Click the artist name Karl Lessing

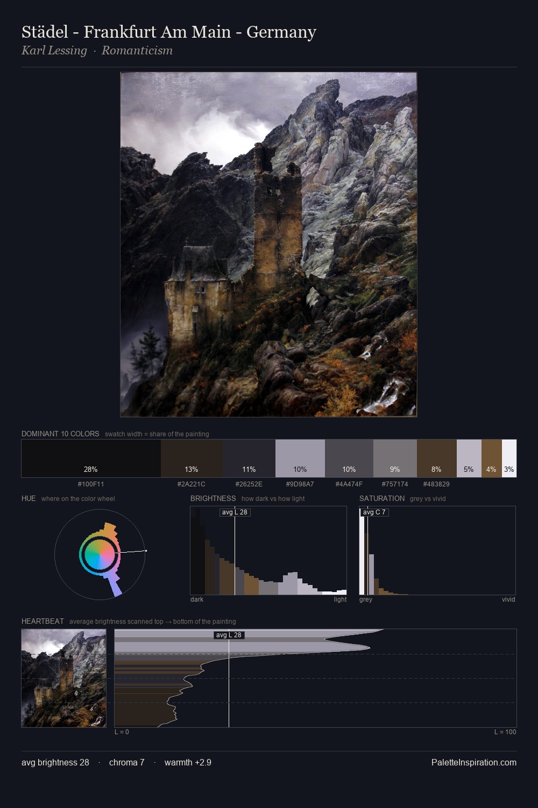click(54, 51)
